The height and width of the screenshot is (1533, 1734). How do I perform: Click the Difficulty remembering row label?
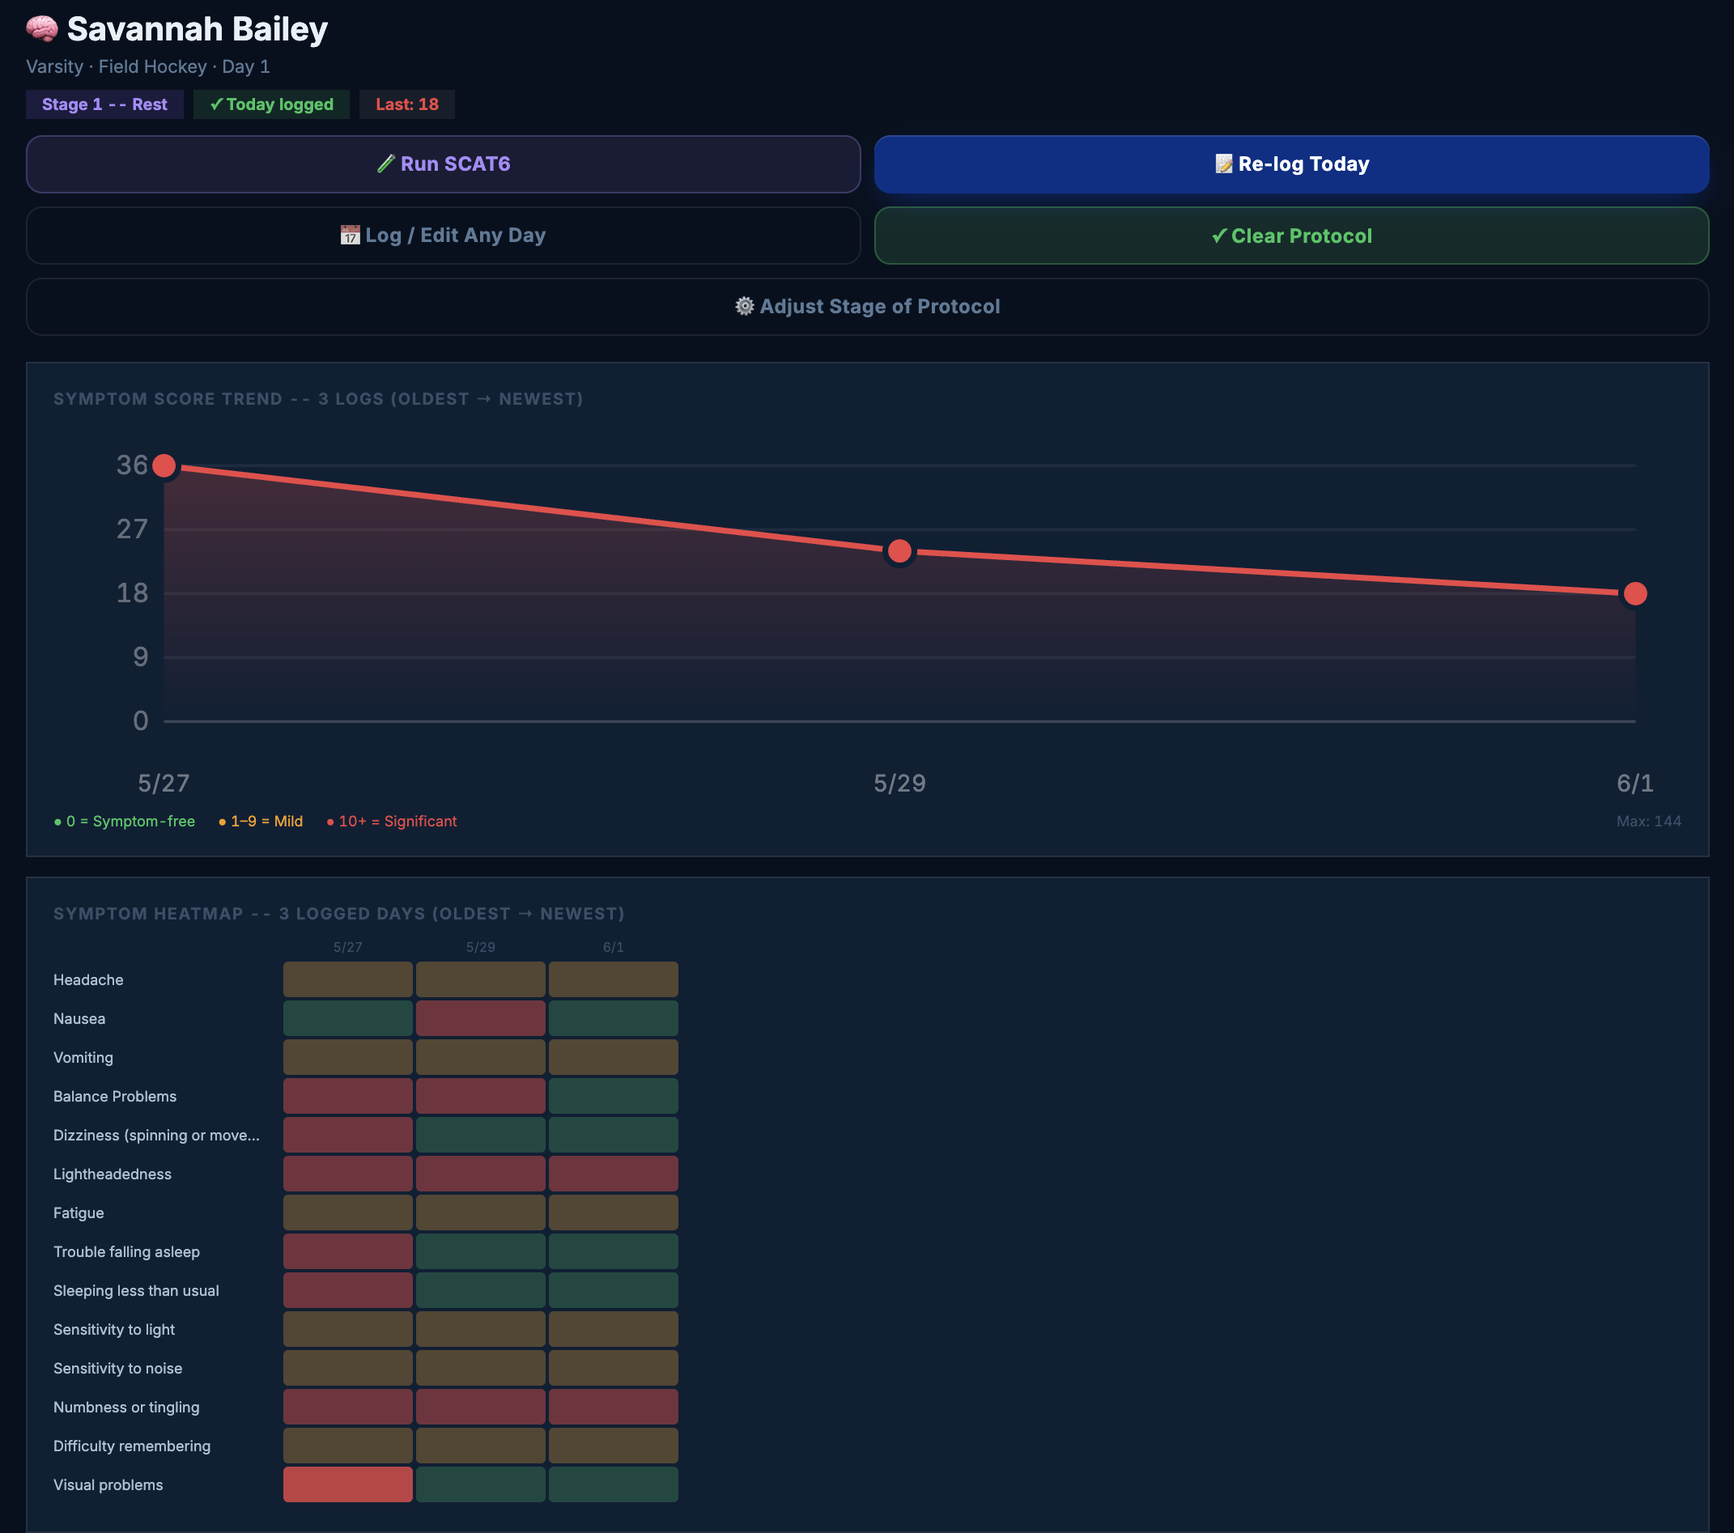pos(132,1446)
